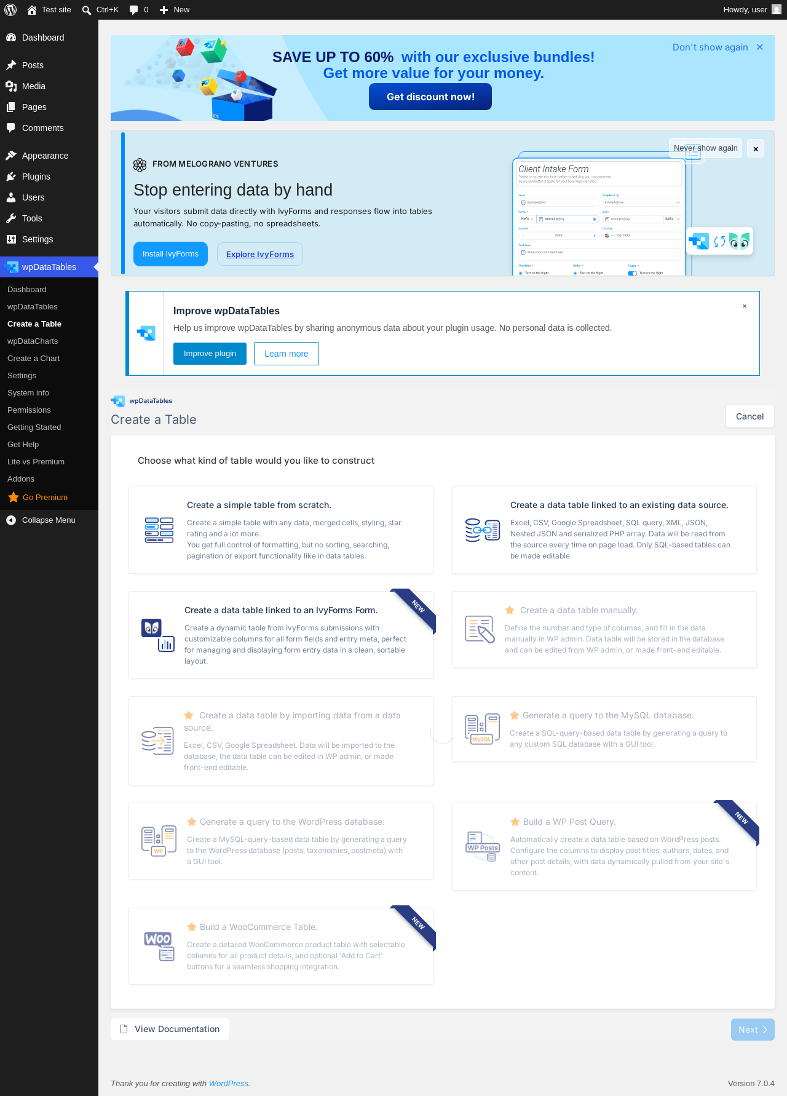The image size is (787, 1096).
Task: Click the MySQL query generator icon
Action: [x=483, y=729]
